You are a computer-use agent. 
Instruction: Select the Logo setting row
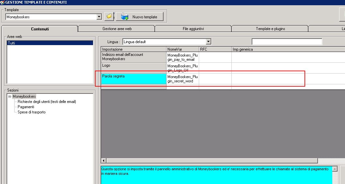133,68
